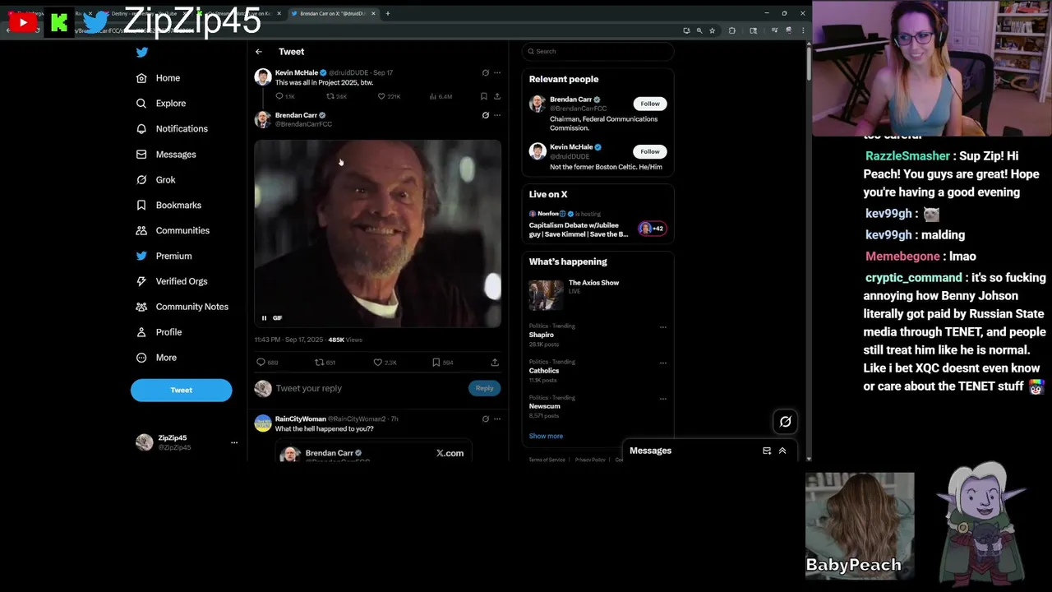Bookmark page with browser star icon
1052x592 pixels.
point(712,30)
